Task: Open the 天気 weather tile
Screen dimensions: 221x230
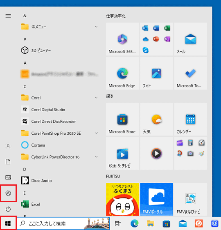Action: 156,119
